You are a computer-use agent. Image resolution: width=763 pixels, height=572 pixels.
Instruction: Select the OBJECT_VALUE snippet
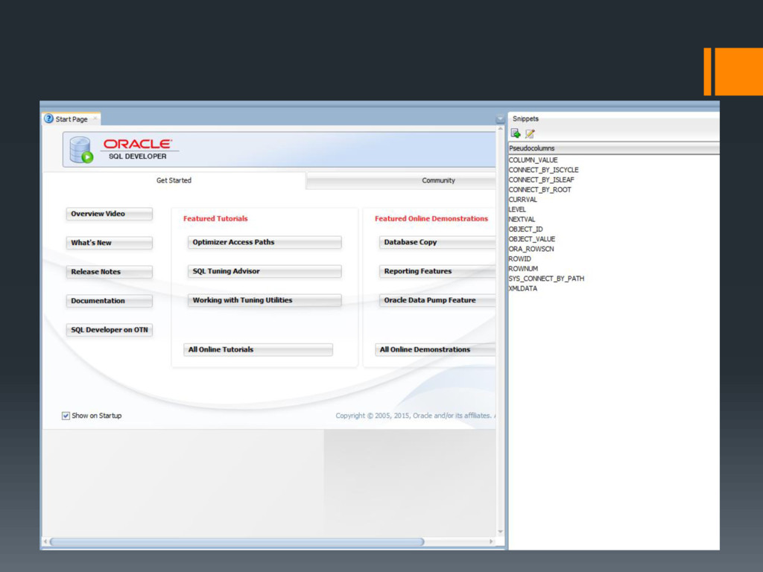coord(532,239)
